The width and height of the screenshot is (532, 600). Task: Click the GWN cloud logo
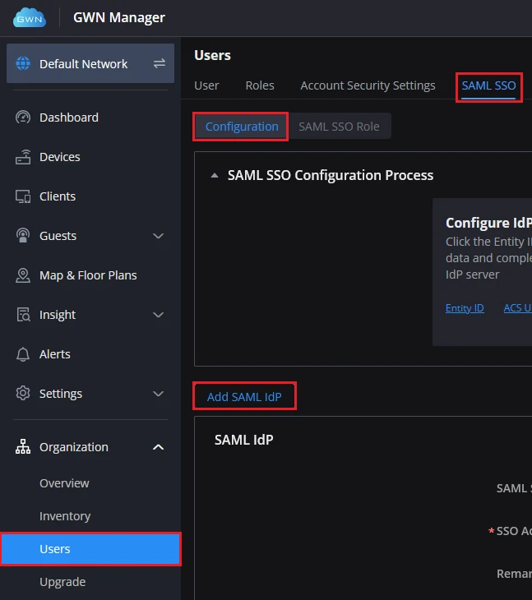(30, 17)
